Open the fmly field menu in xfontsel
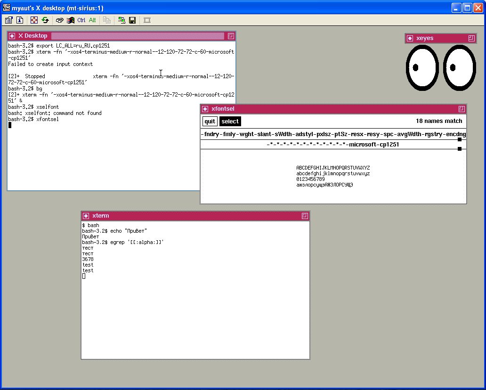Screen dimensions: 486x390 pos(229,134)
